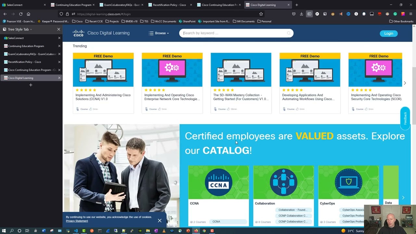Open the TSS bookmark folder
The image size is (416, 234).
click(x=144, y=21)
